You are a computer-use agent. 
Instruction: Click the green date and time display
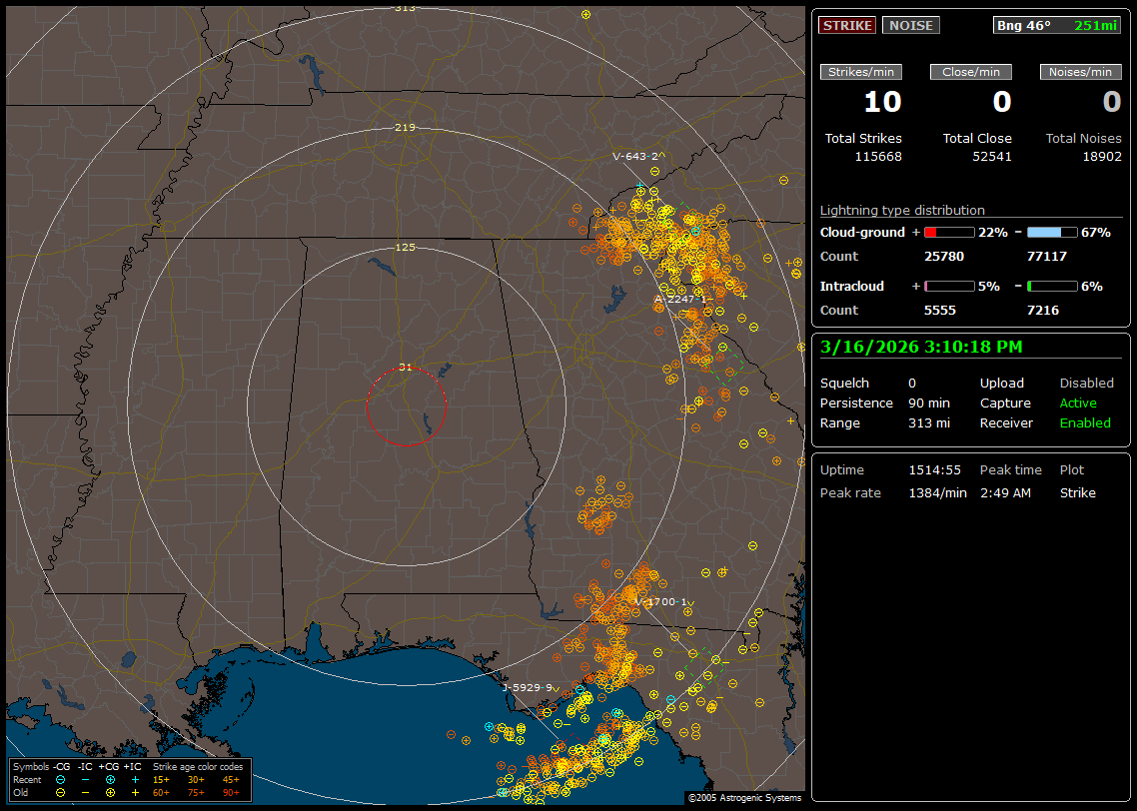tap(920, 347)
